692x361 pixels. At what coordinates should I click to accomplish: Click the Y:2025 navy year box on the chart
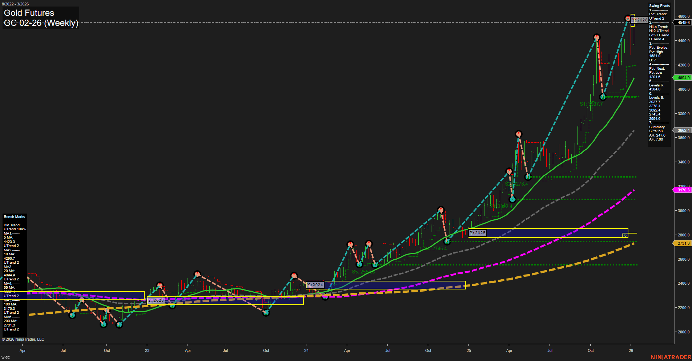(477, 233)
